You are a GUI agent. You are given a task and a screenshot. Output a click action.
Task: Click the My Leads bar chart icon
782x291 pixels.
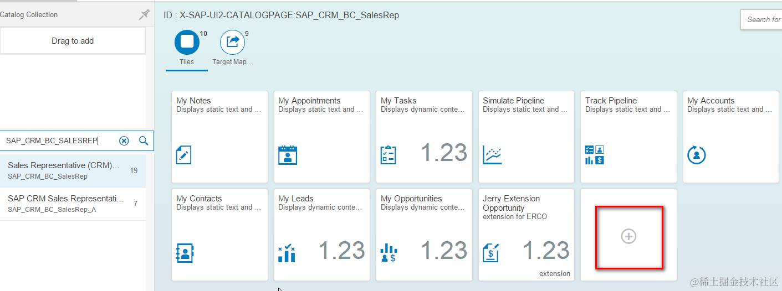287,253
